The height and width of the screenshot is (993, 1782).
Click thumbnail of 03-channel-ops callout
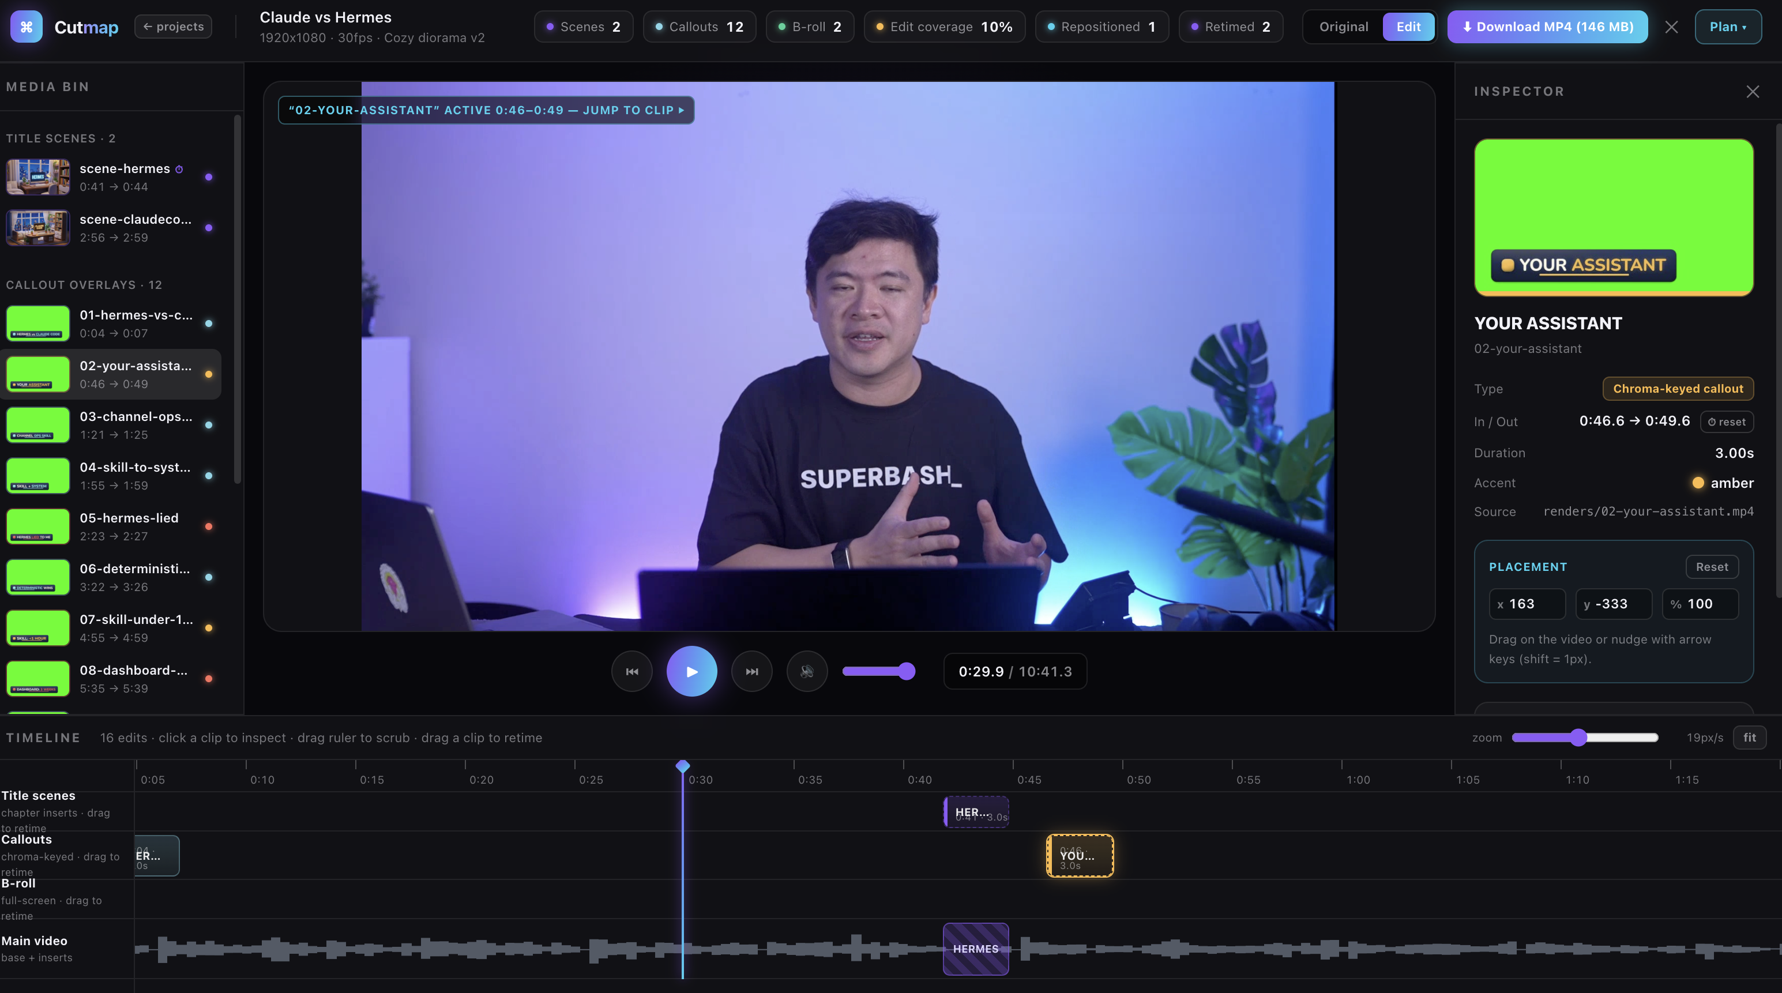[x=38, y=425]
